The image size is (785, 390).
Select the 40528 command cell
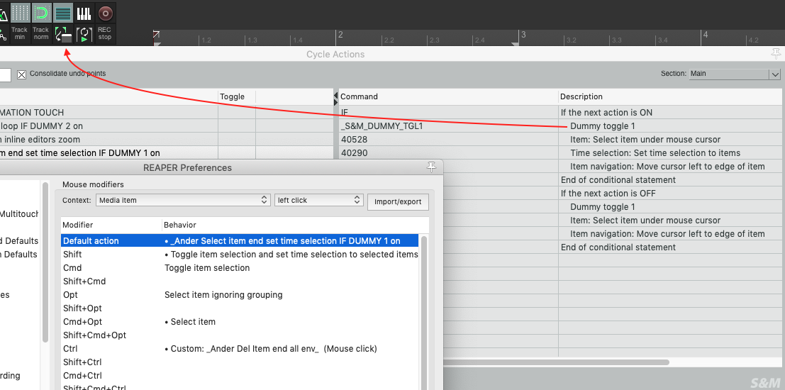point(449,140)
